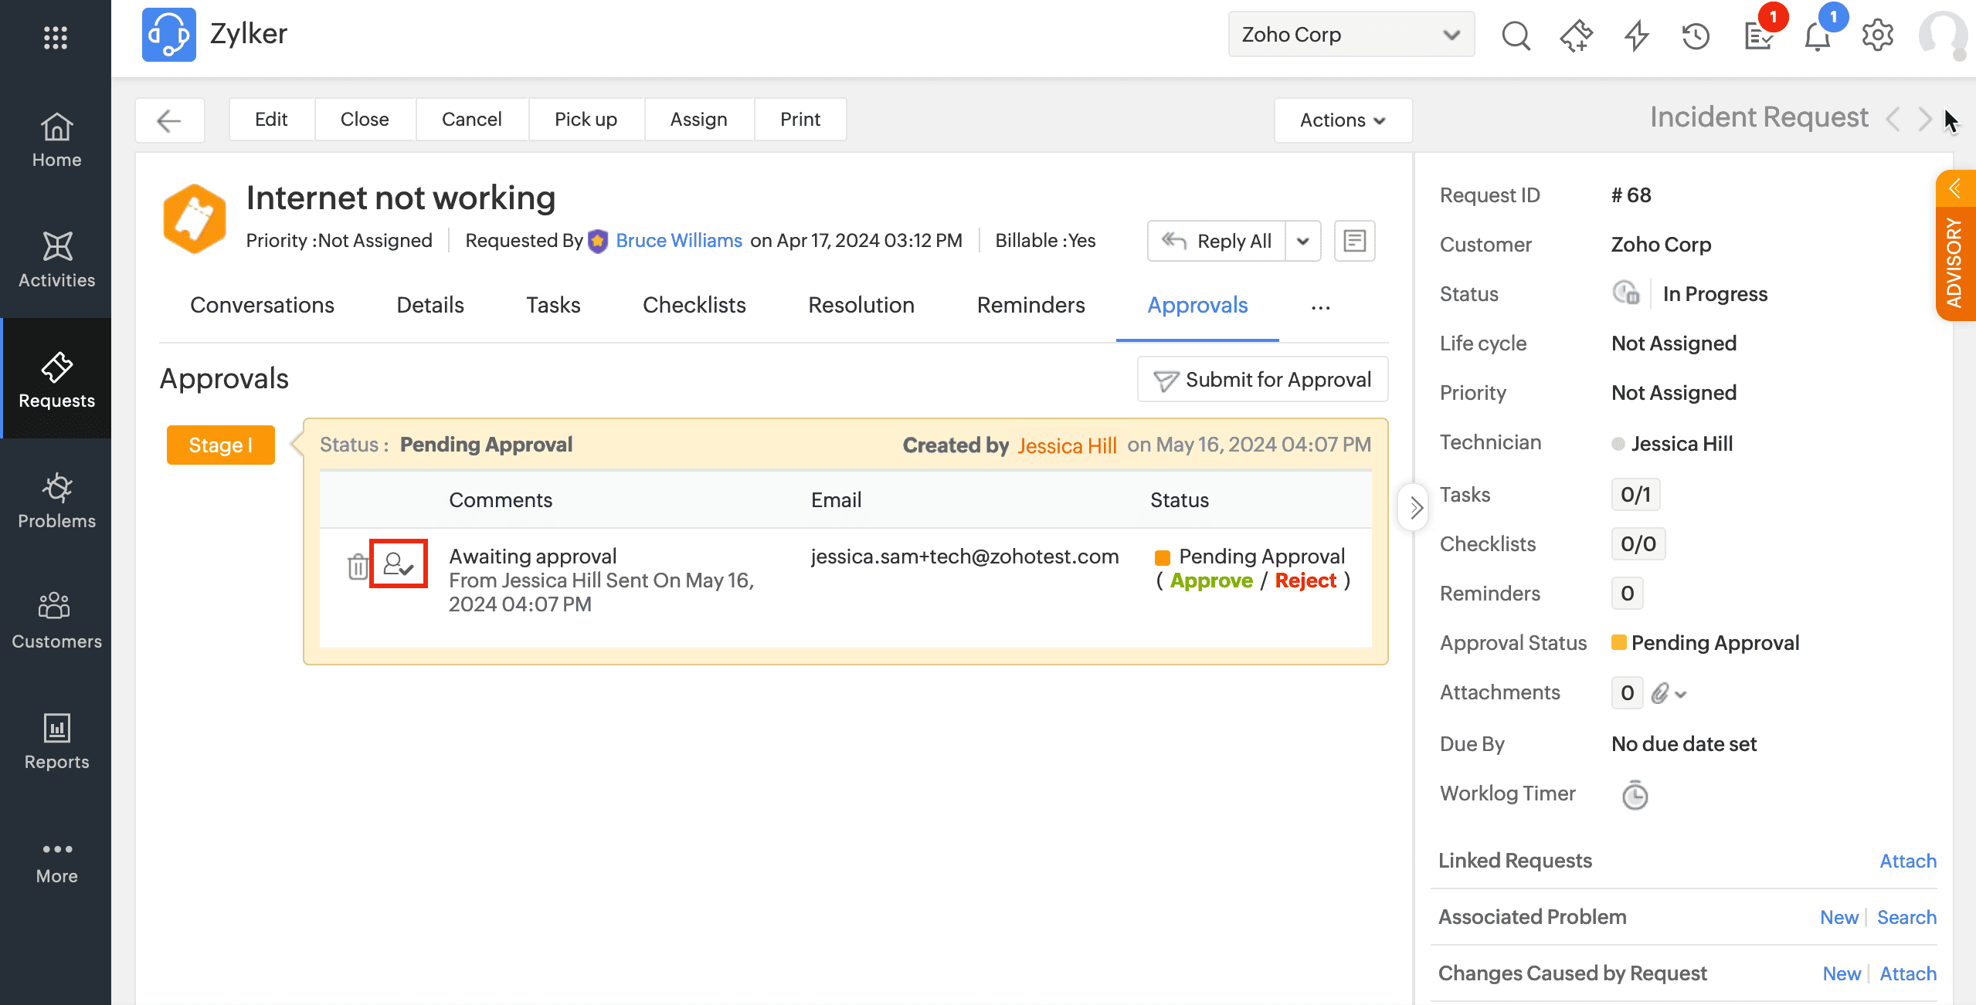Open Problems module in sidebar
1976x1005 pixels.
(56, 500)
